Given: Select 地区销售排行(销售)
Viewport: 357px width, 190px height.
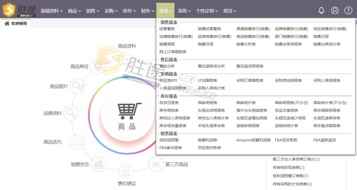Looking at the screenshot, I should 330,29.
